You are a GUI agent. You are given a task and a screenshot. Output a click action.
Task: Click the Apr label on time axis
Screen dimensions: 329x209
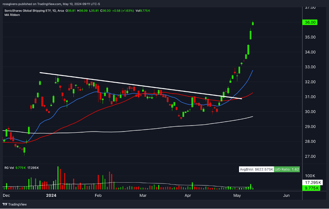[x=188, y=195]
